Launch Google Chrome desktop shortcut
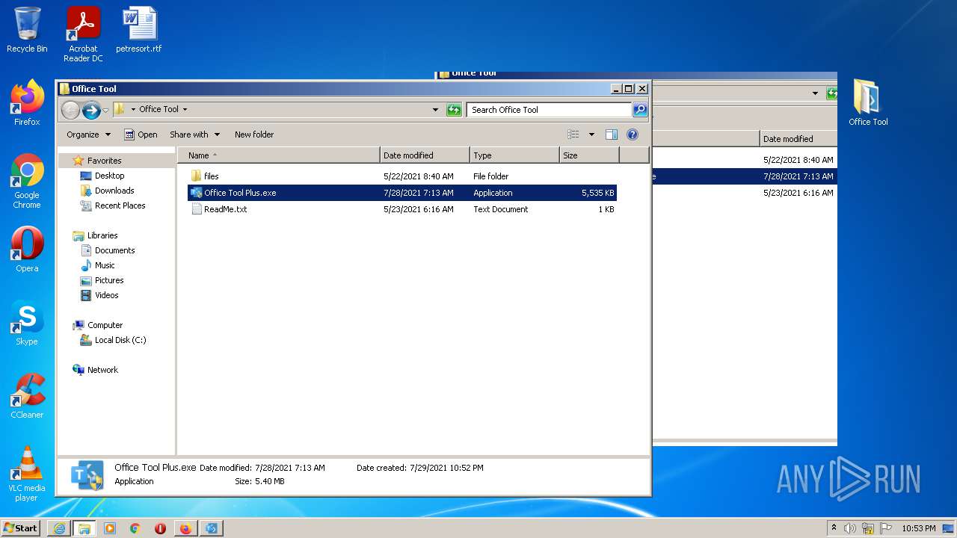 tap(27, 181)
